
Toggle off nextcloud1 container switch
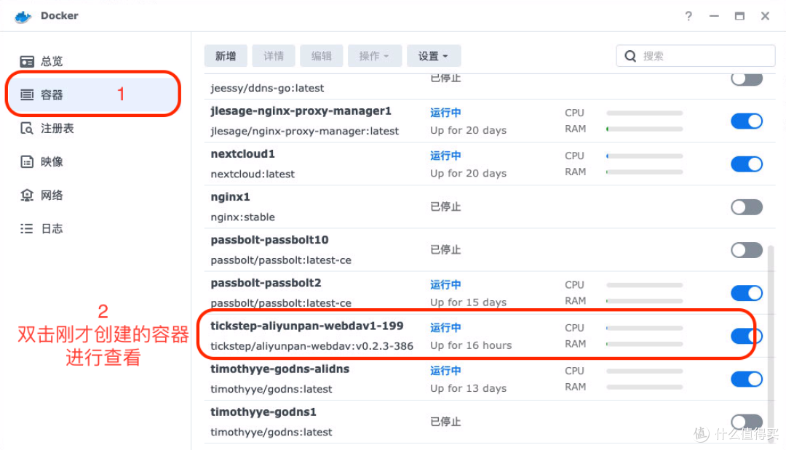click(x=747, y=164)
